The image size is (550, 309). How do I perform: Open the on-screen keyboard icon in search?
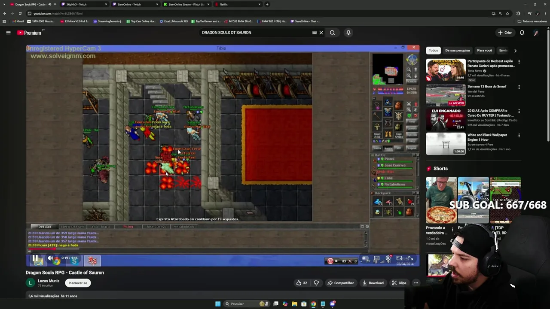point(315,33)
